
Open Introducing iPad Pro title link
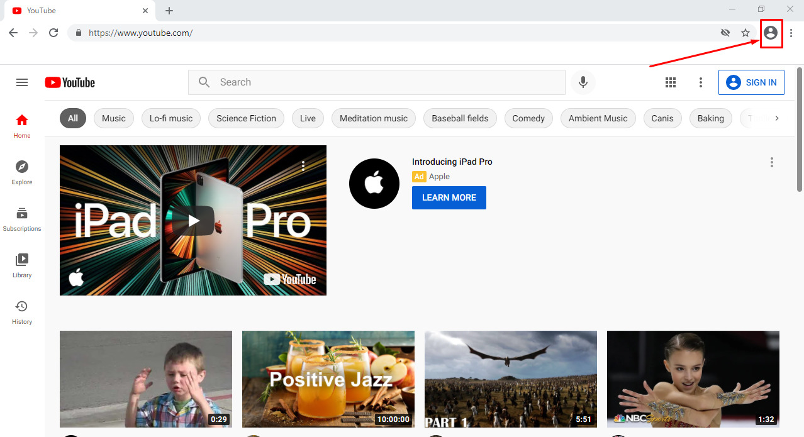point(452,162)
